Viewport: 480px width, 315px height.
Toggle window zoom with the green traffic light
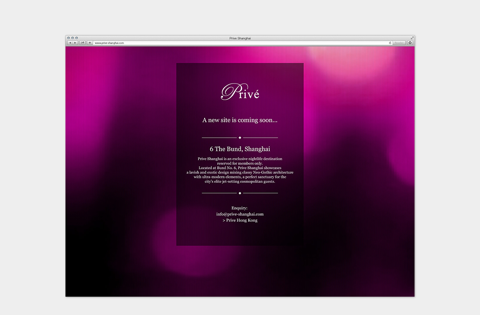pyautogui.click(x=77, y=38)
